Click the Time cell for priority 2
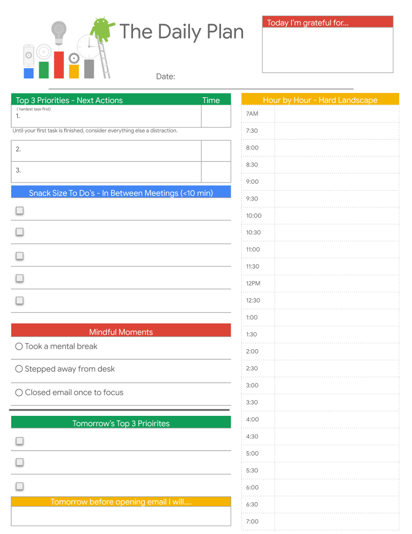This screenshot has height=534, width=412. tap(216, 151)
